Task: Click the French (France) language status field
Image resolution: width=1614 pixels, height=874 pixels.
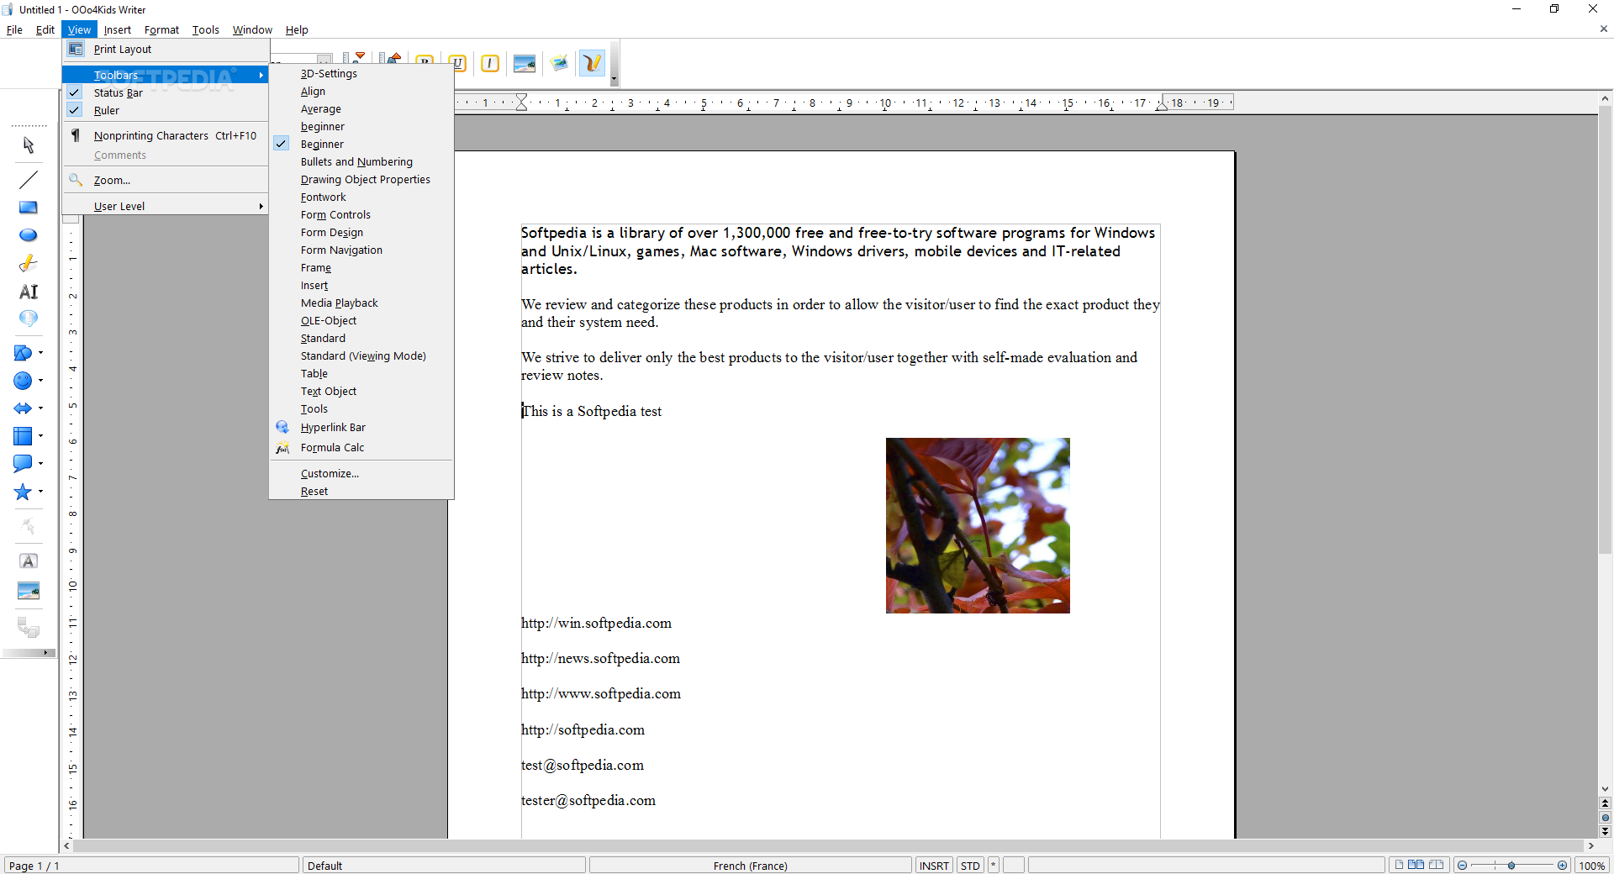Action: [751, 866]
